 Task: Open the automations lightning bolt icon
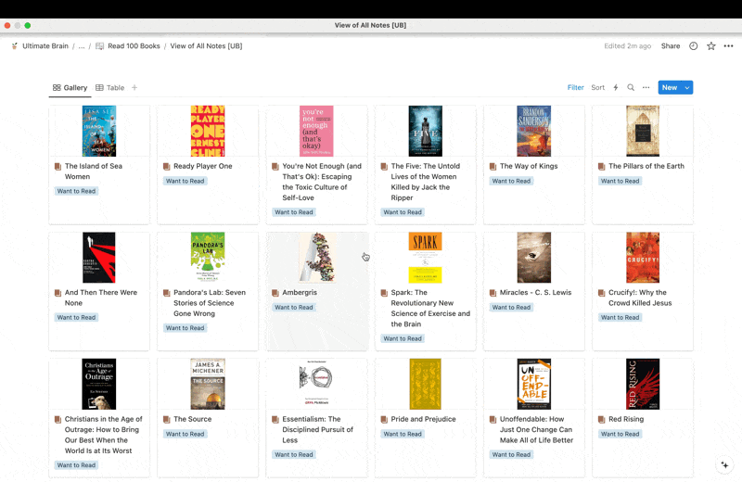coord(616,87)
